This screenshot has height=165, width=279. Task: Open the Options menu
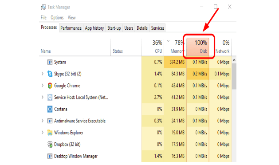57,18
